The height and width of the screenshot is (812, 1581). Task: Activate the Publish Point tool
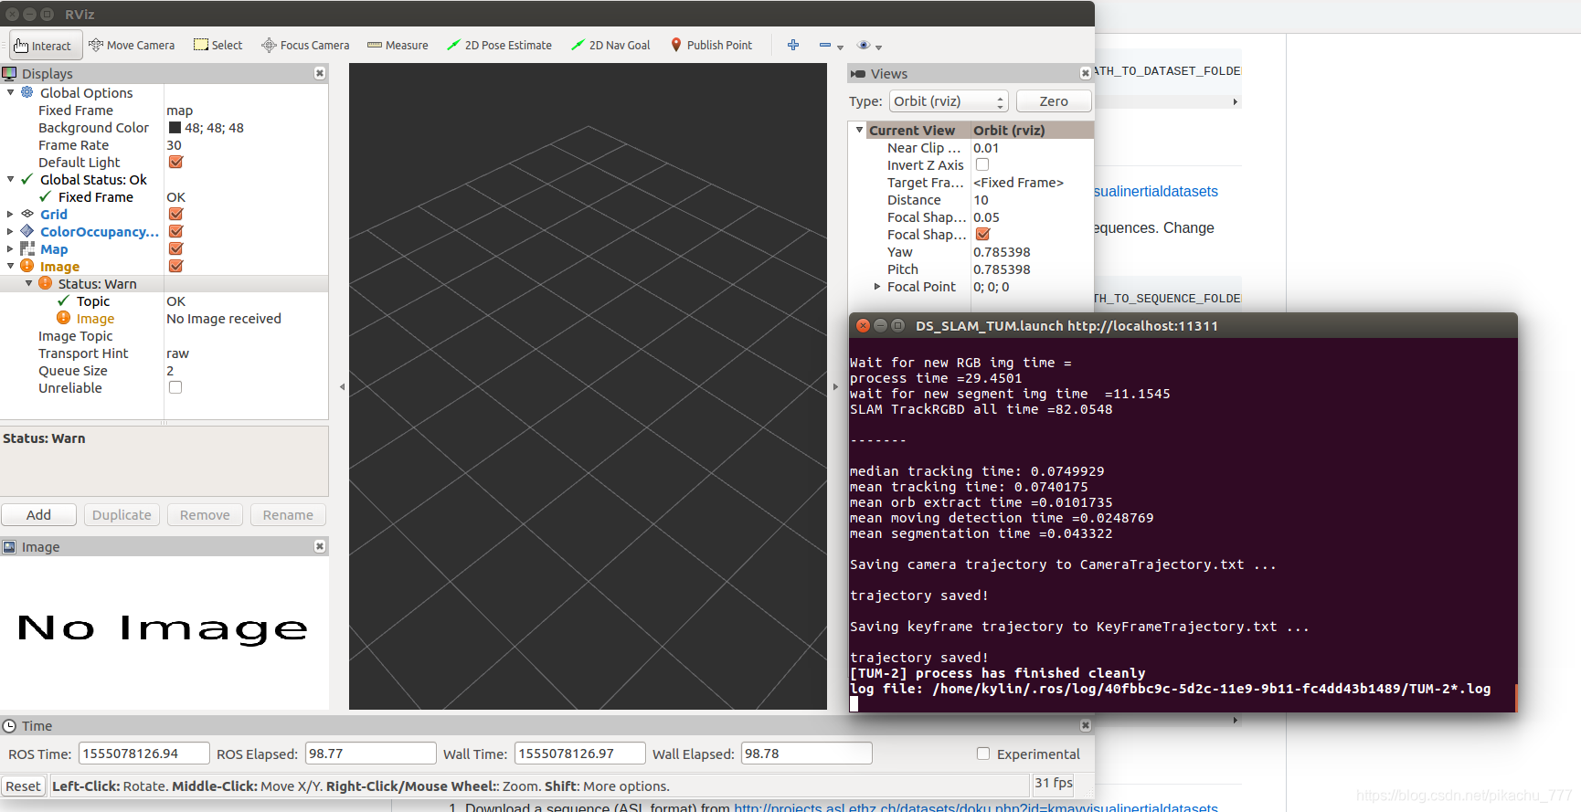click(711, 46)
